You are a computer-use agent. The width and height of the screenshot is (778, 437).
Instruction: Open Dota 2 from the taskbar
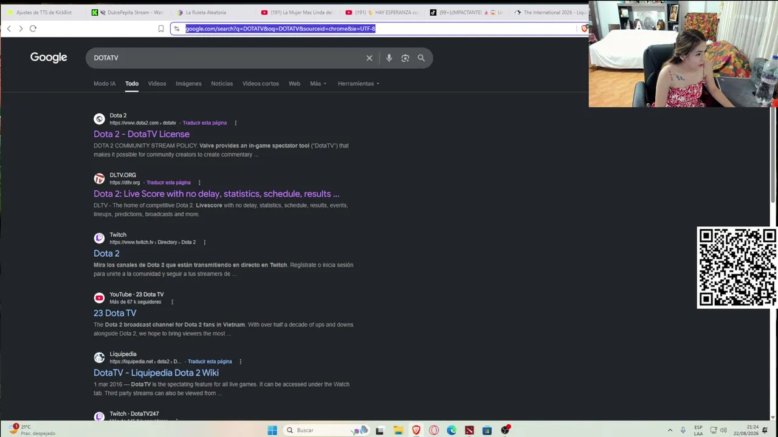pos(469,430)
